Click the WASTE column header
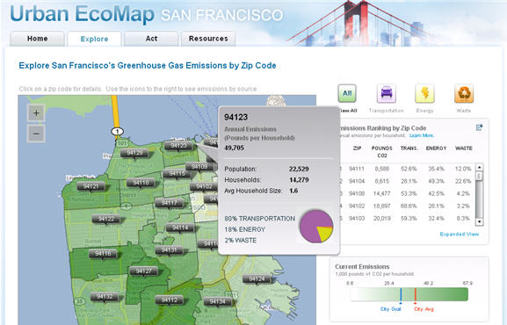 pos(464,148)
